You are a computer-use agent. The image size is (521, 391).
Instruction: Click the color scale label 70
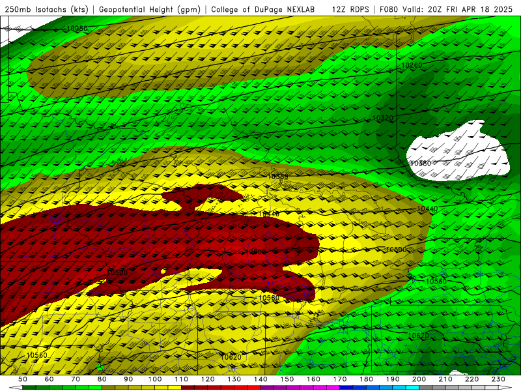tap(76, 379)
